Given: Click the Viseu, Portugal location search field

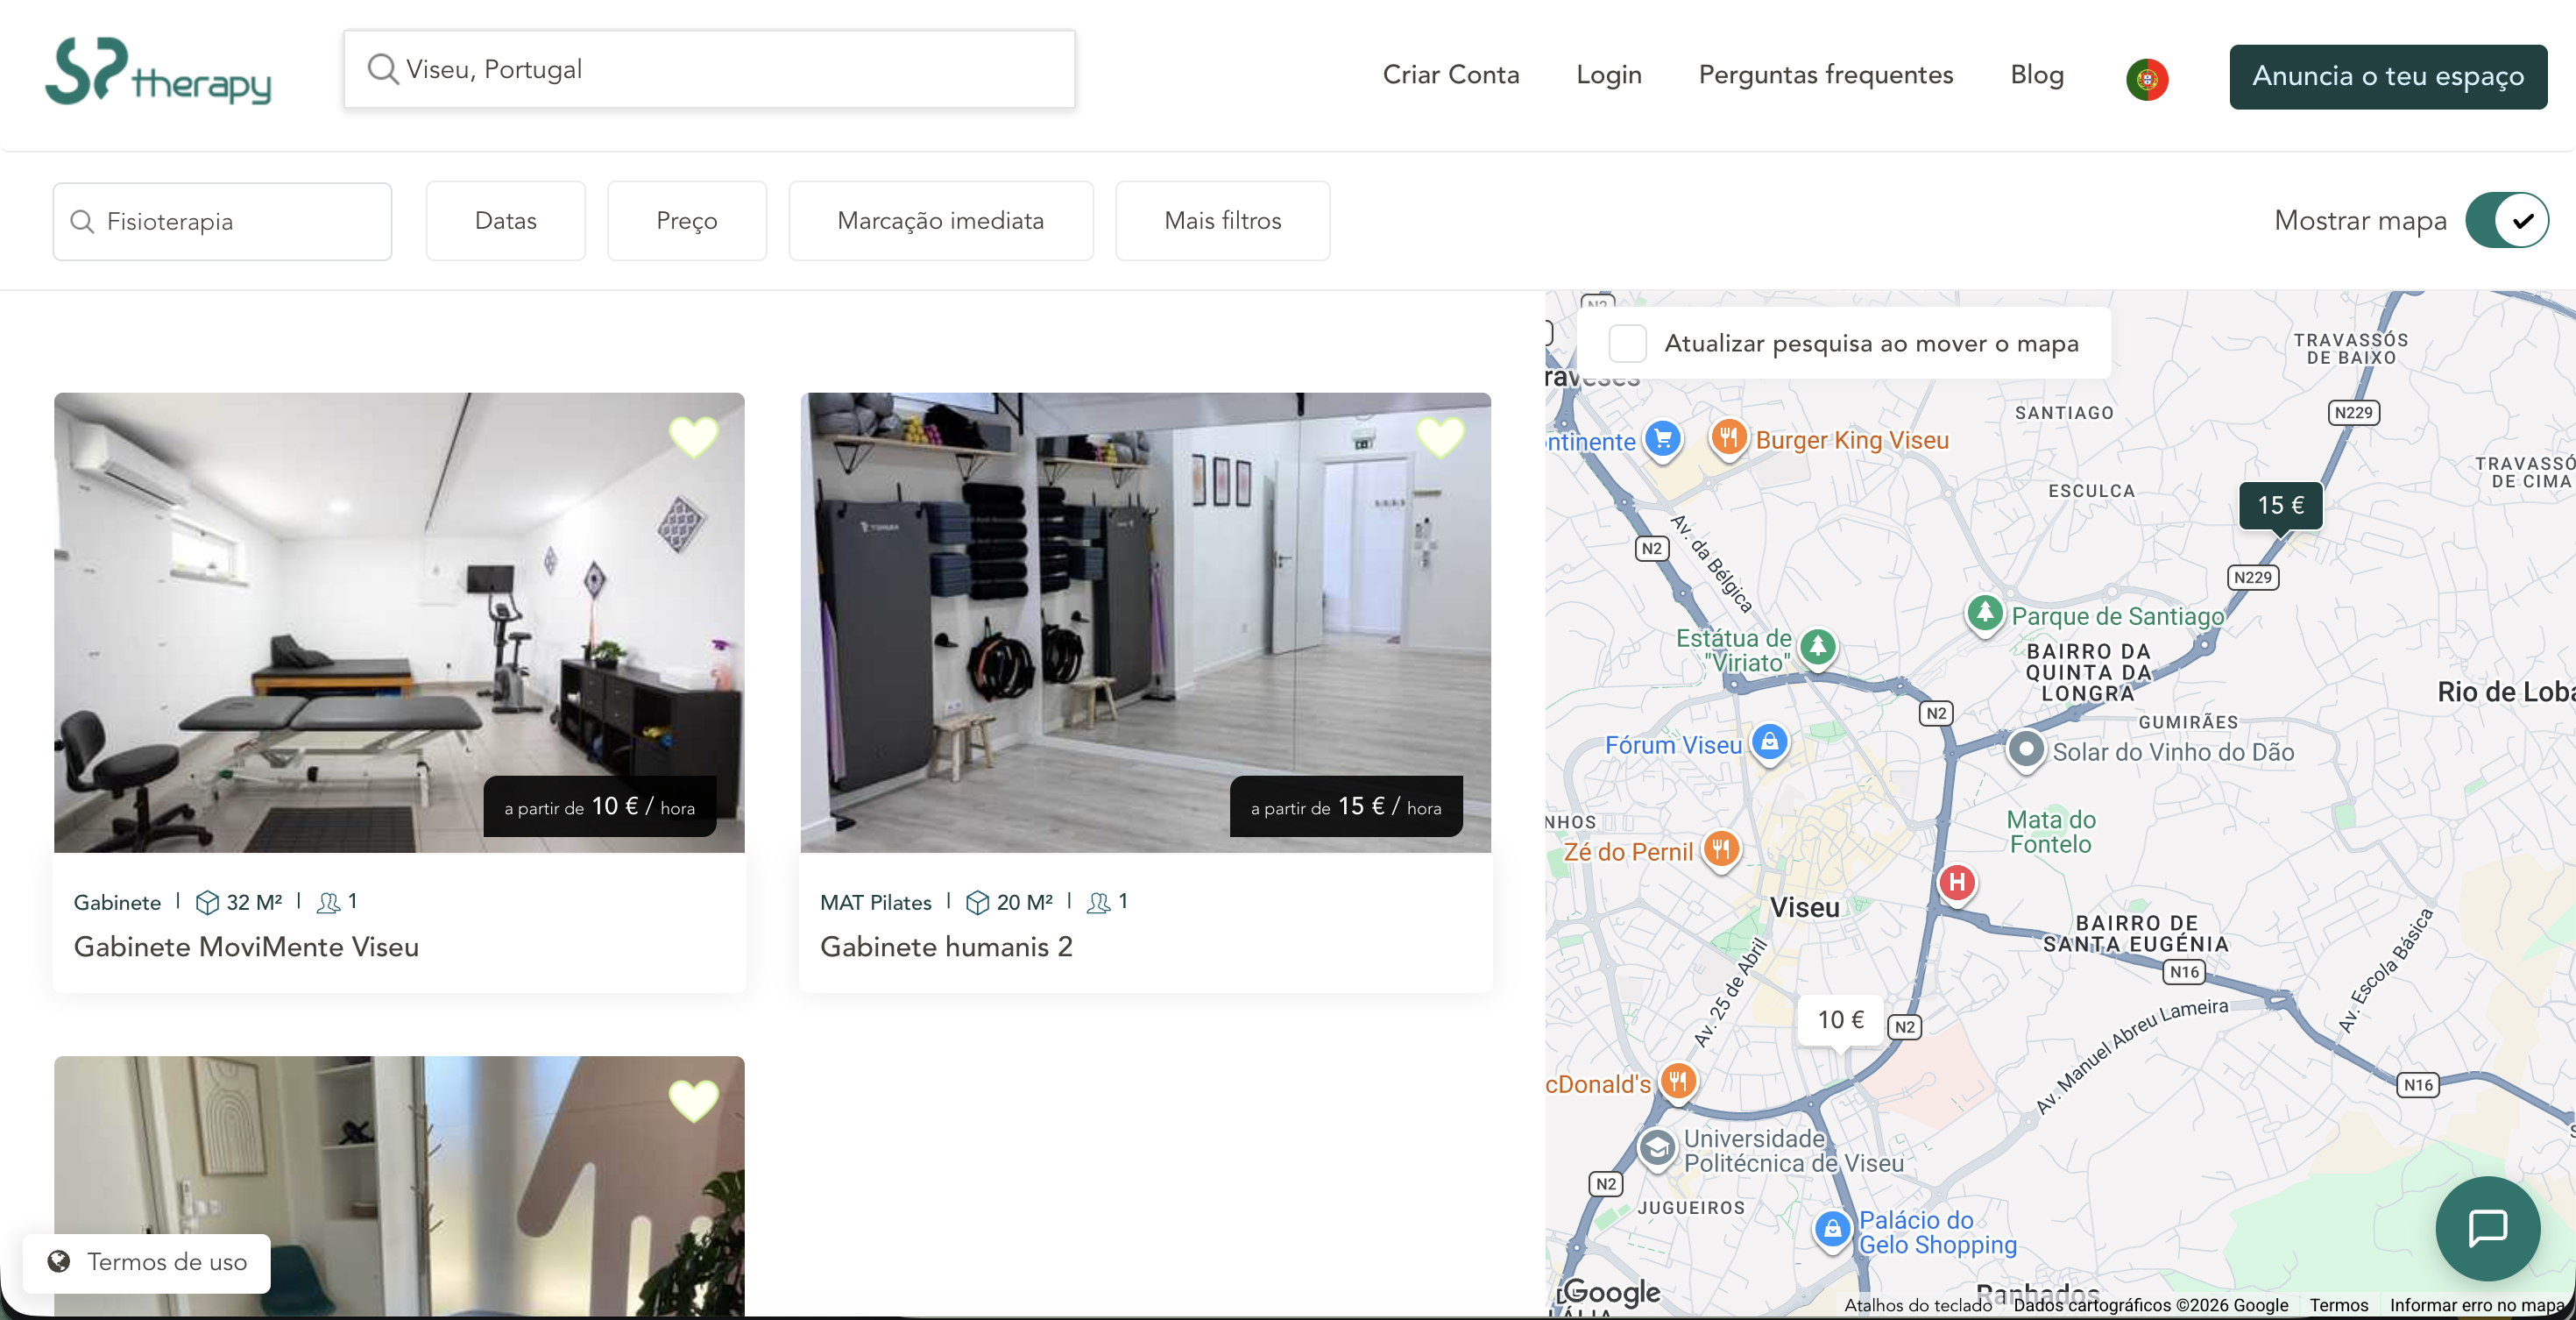Looking at the screenshot, I should (709, 69).
